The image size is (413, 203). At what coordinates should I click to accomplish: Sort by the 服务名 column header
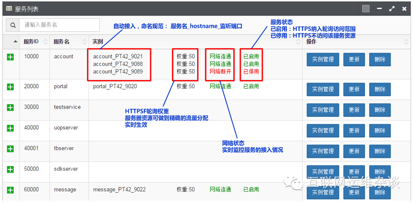pyautogui.click(x=69, y=42)
